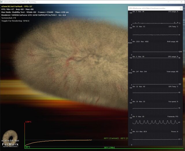Select the Framerate FPS graph
Viewport: 185px width, 151px height.
[x=155, y=124]
